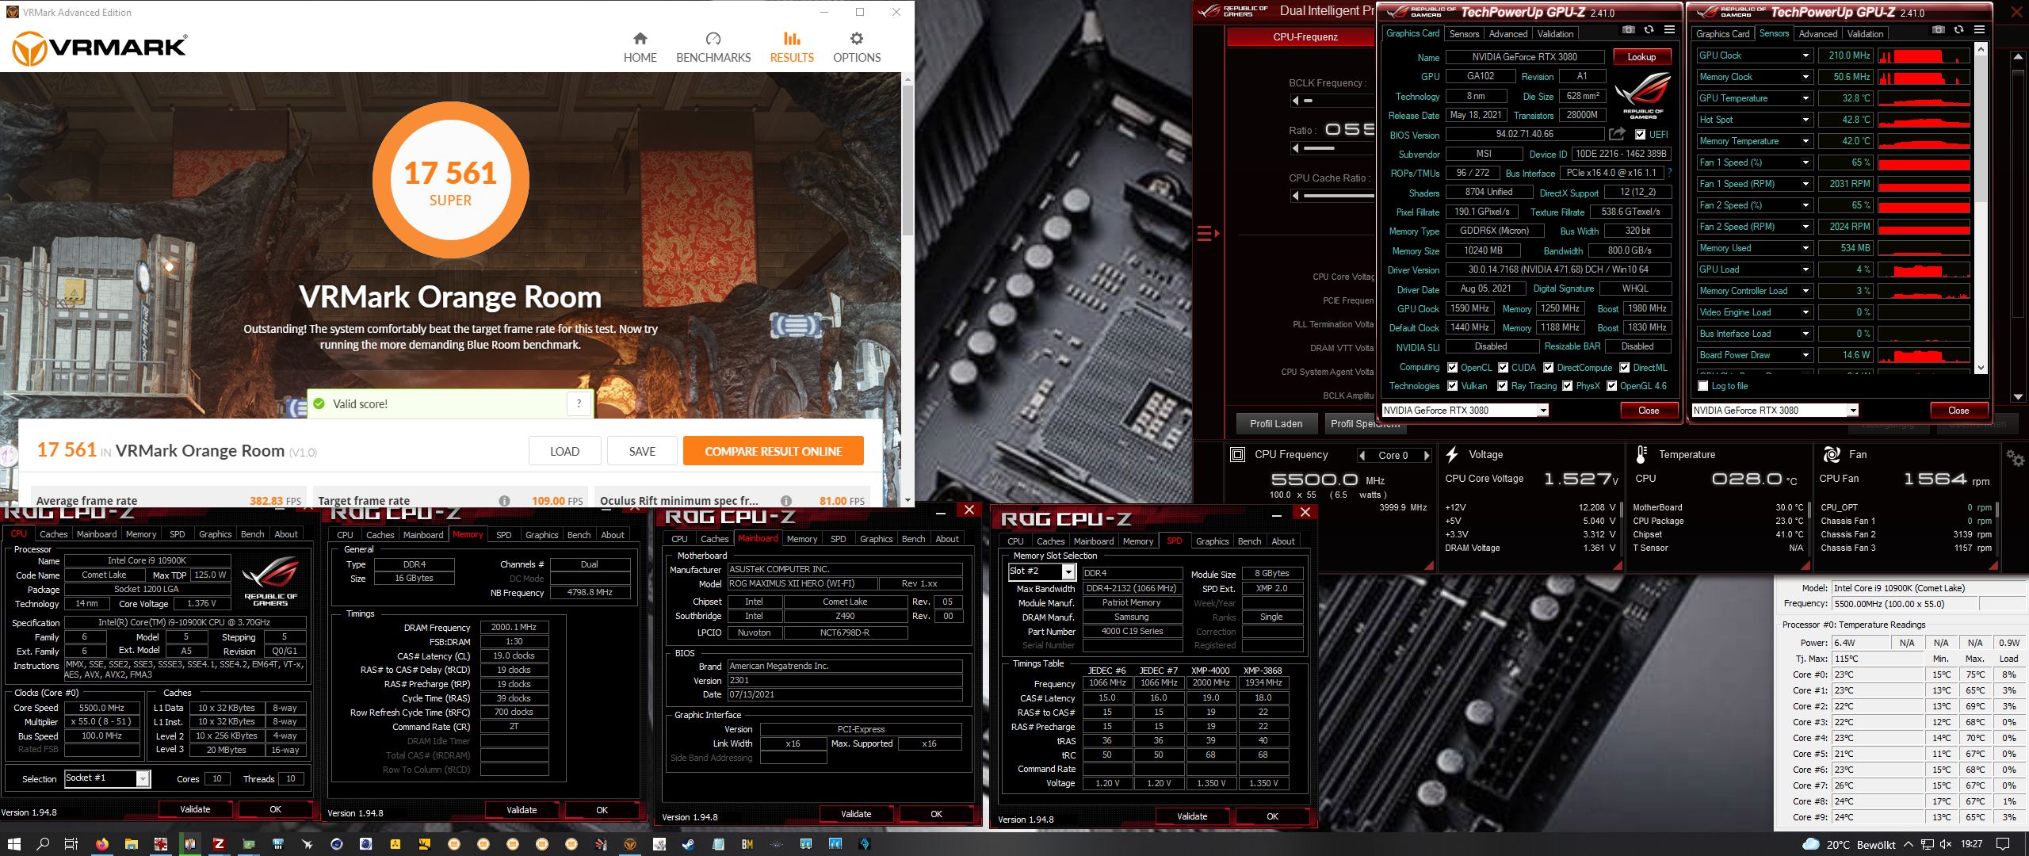2029x856 pixels.
Task: Toggle Vulkan checkbox
Action: click(x=1453, y=386)
